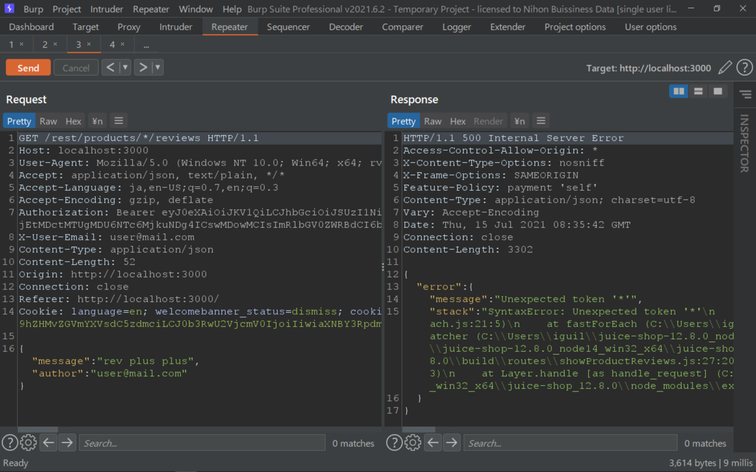Viewport: 756px width, 472px height.
Task: Switch to the Comparer tab
Action: (403, 27)
